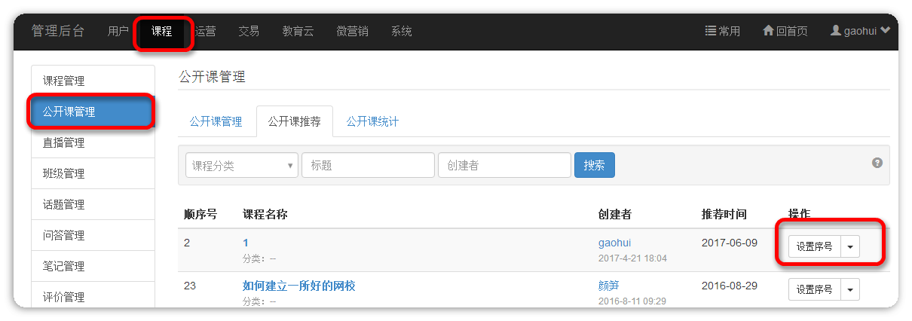The image size is (912, 321).
Task: Open creator link 颜笋
Action: pyautogui.click(x=608, y=286)
